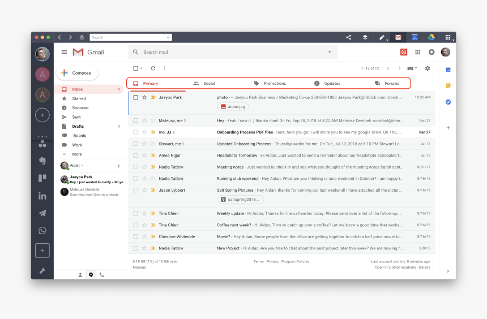This screenshot has height=319, width=487.
Task: Open the Google Calendar icon in the top toolbar
Action: (415, 37)
